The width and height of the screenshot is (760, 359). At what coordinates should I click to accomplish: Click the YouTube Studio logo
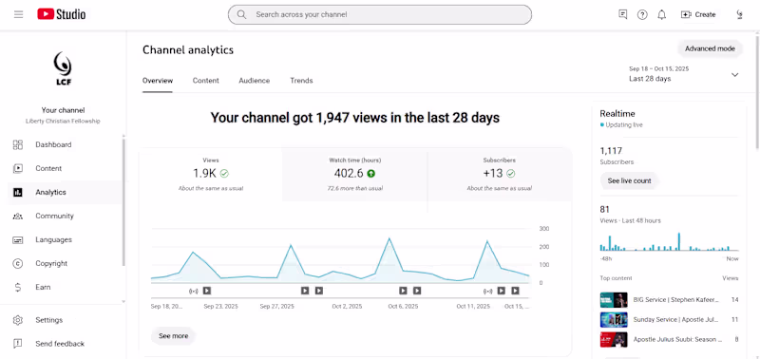(x=61, y=14)
